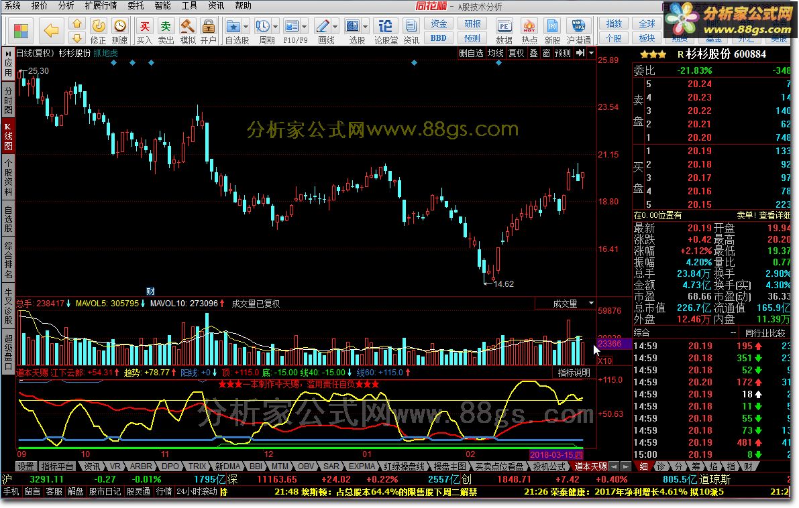Expand the F10/F9 dropdown arrow

305,26
